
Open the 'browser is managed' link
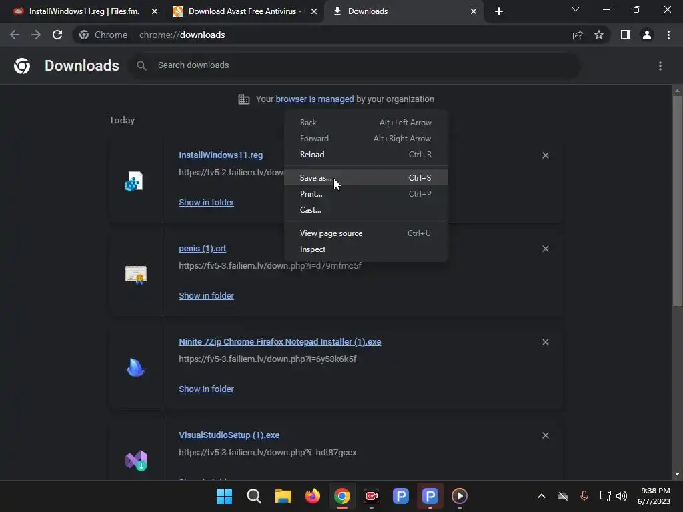(x=315, y=99)
